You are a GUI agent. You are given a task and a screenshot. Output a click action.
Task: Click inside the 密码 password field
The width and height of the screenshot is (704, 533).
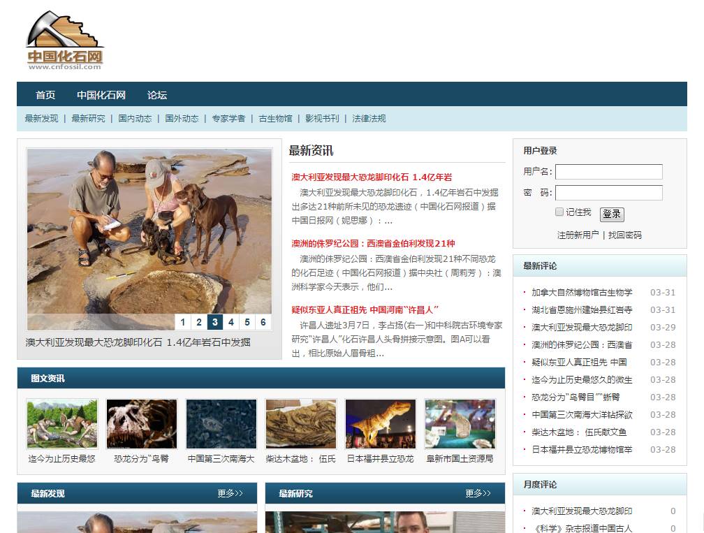tap(609, 193)
